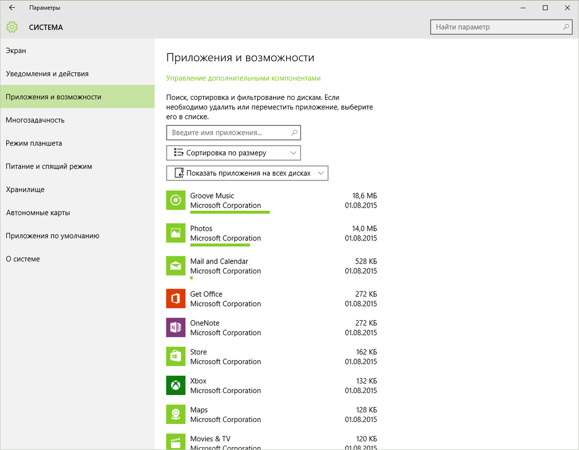579x450 pixels.
Task: Select the Mail and Calendar name text
Action: point(219,261)
